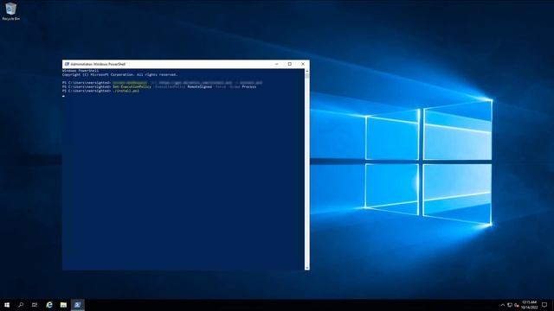This screenshot has height=311, width=554.
Task: Click the word Process in the console
Action: [x=249, y=86]
